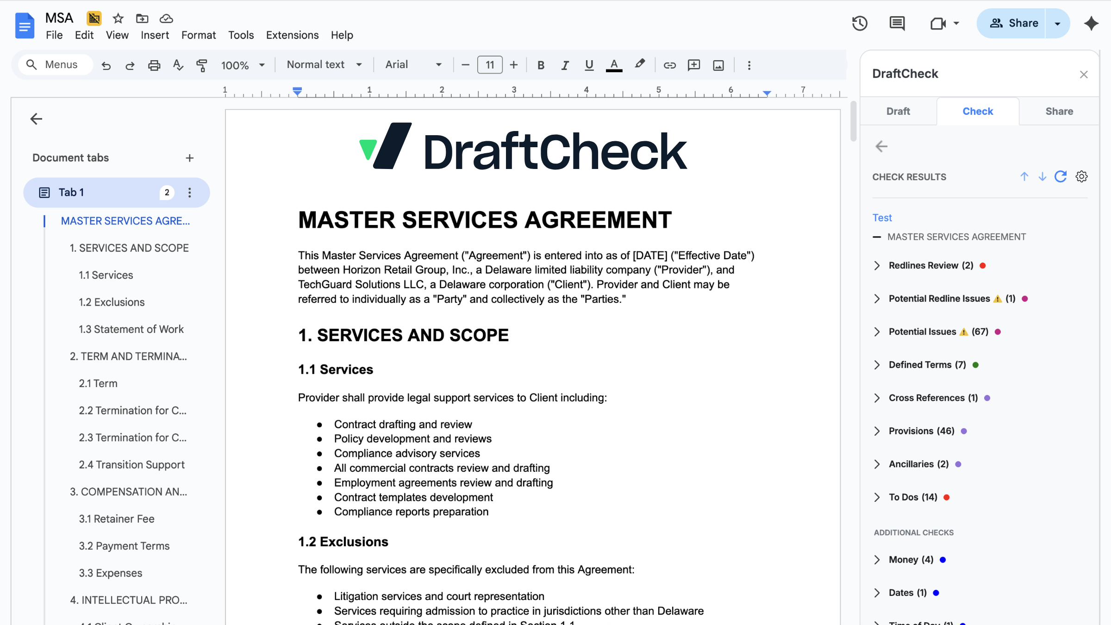Click the paint format roller icon

(x=202, y=65)
